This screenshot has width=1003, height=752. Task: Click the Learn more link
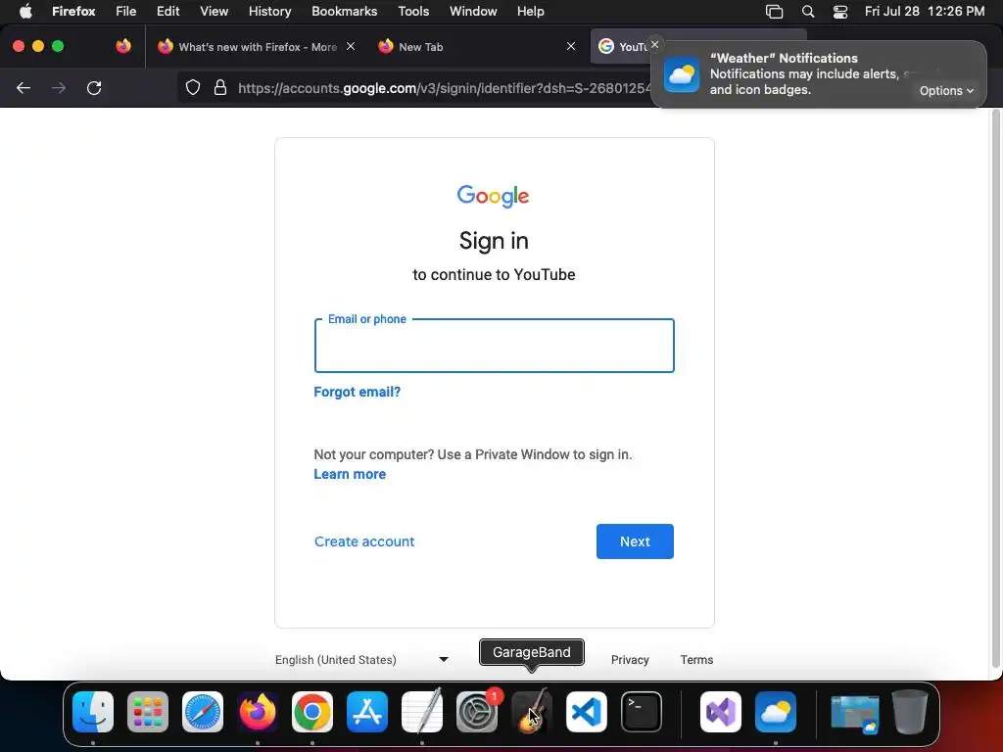tap(350, 475)
